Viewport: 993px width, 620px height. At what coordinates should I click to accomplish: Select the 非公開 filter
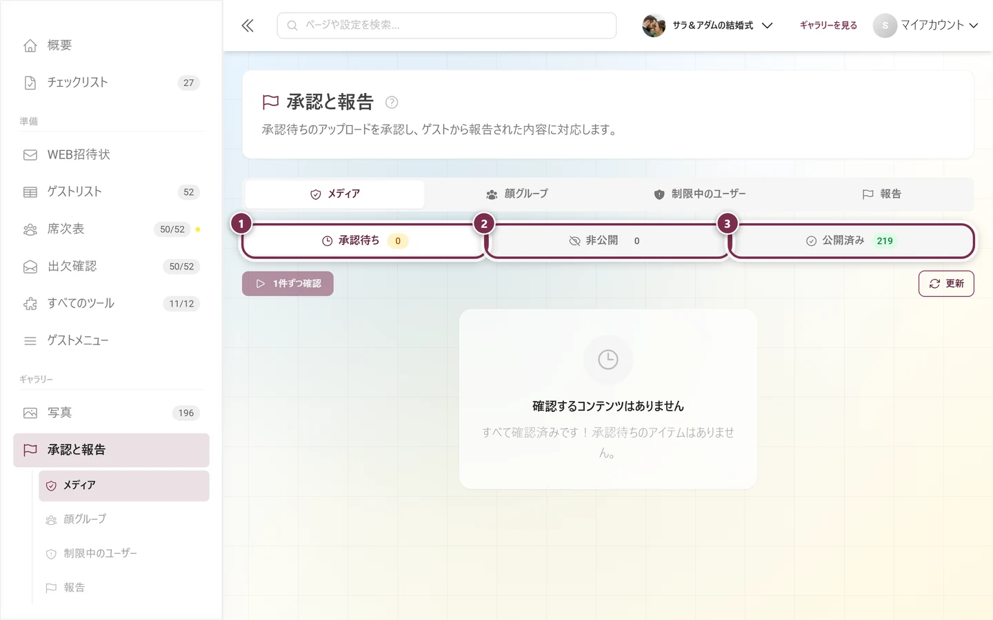click(x=608, y=241)
